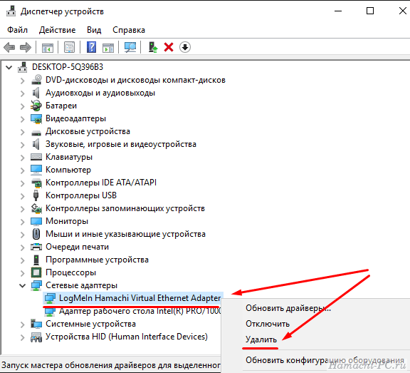Toggle the console tree pane icon
The height and width of the screenshot is (373, 410).
pyautogui.click(x=48, y=47)
